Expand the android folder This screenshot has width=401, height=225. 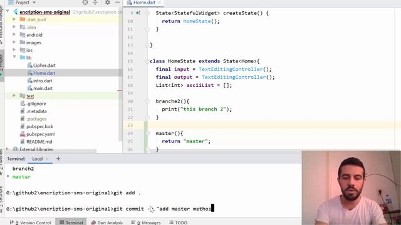tap(14, 35)
